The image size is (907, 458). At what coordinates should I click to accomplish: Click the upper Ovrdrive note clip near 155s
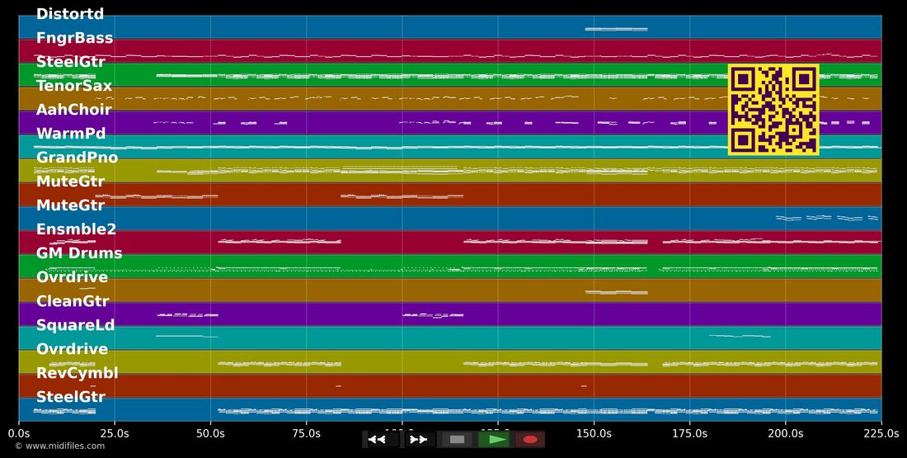[616, 292]
